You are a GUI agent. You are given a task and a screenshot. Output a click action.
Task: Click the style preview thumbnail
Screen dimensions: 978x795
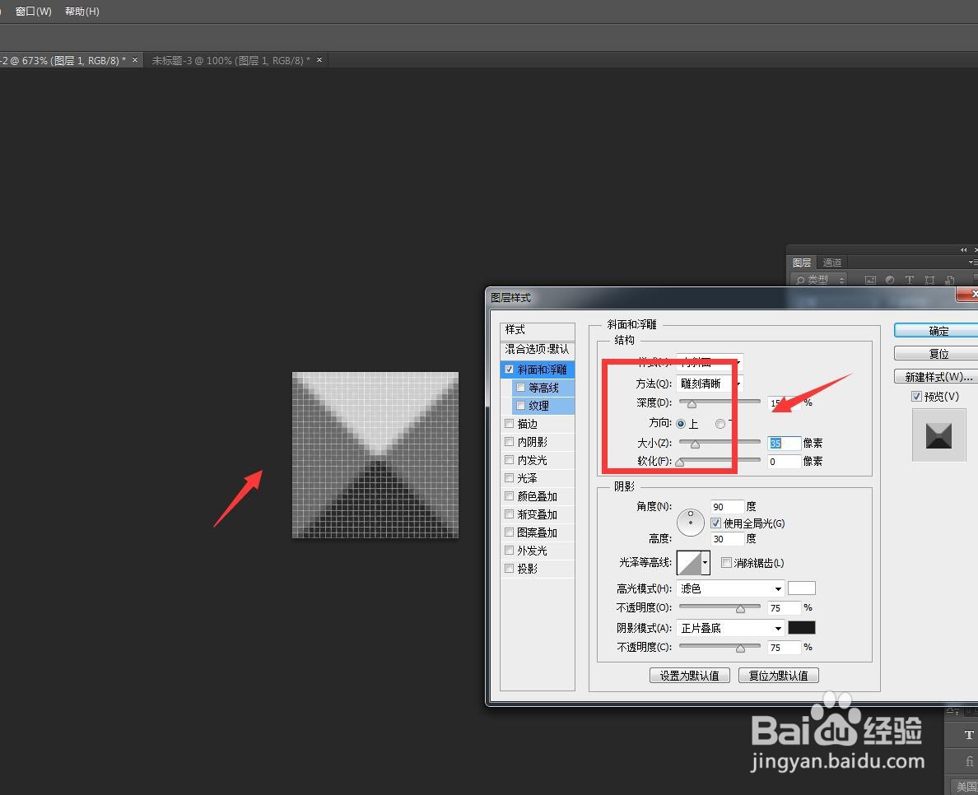(938, 435)
